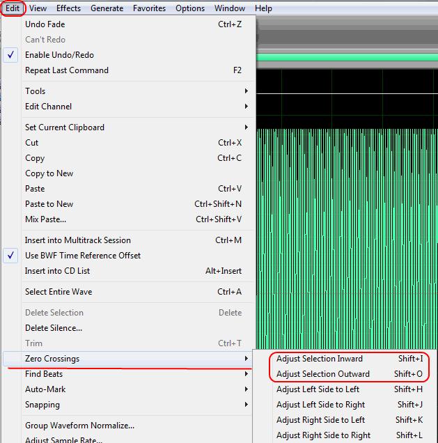
Task: Toggle Use BWF Time Reference Offset
Action: [82, 256]
